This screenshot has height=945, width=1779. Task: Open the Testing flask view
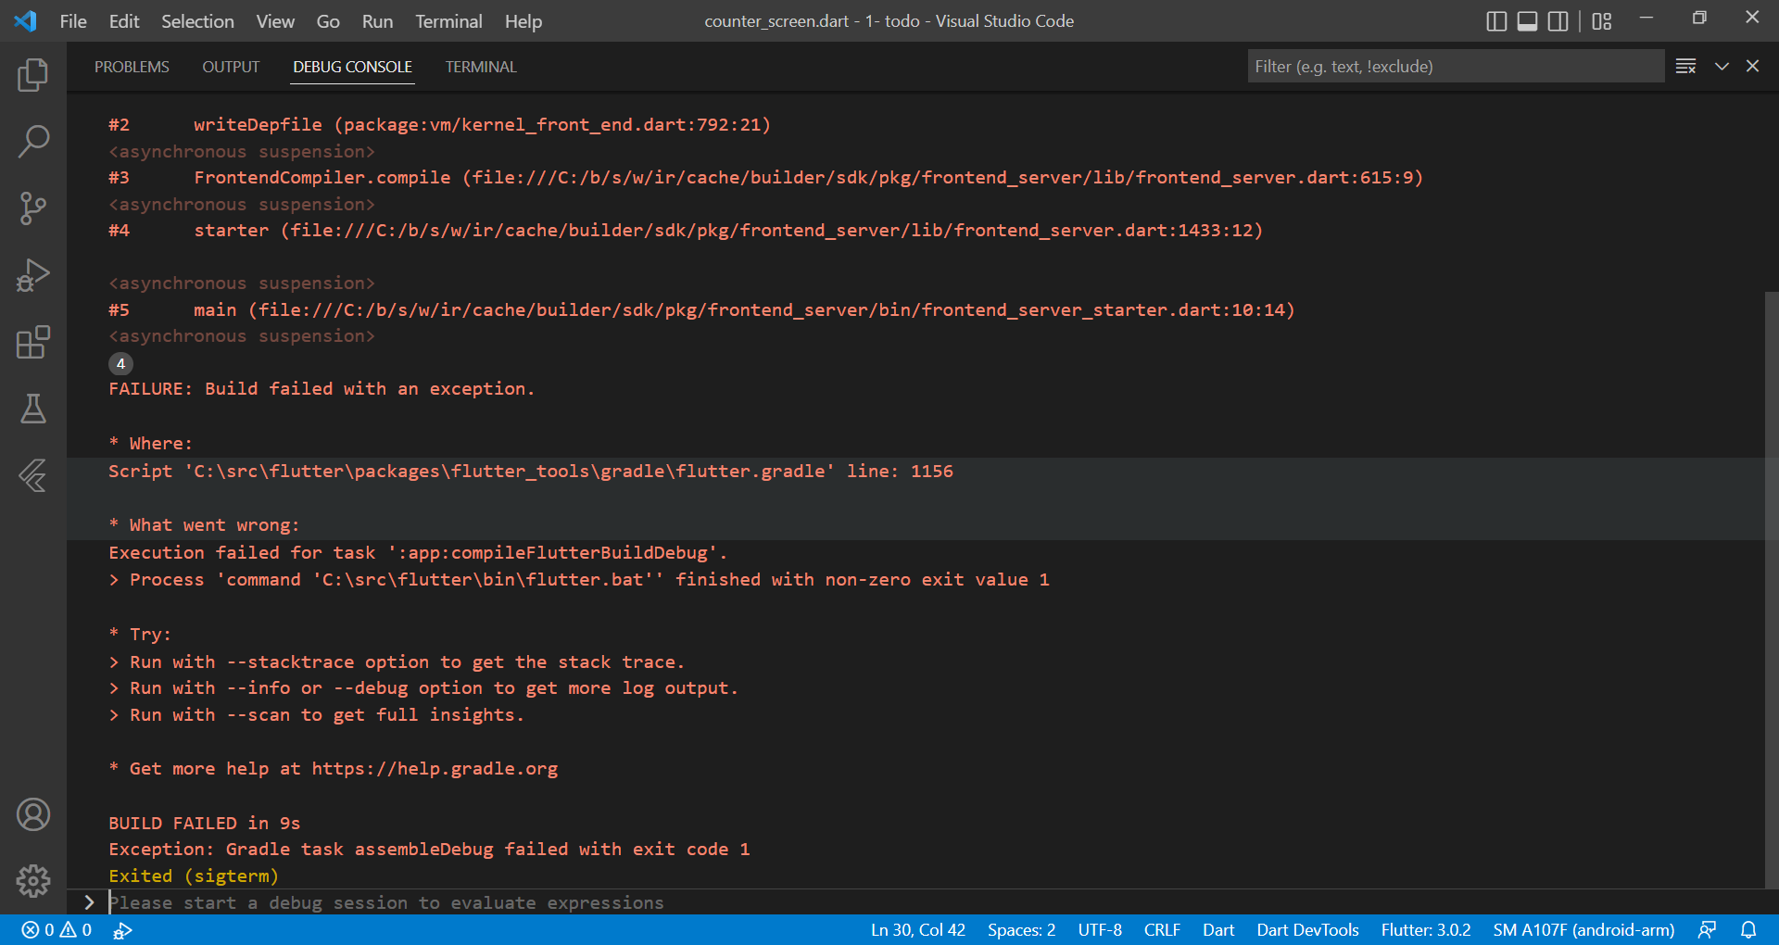[33, 409]
